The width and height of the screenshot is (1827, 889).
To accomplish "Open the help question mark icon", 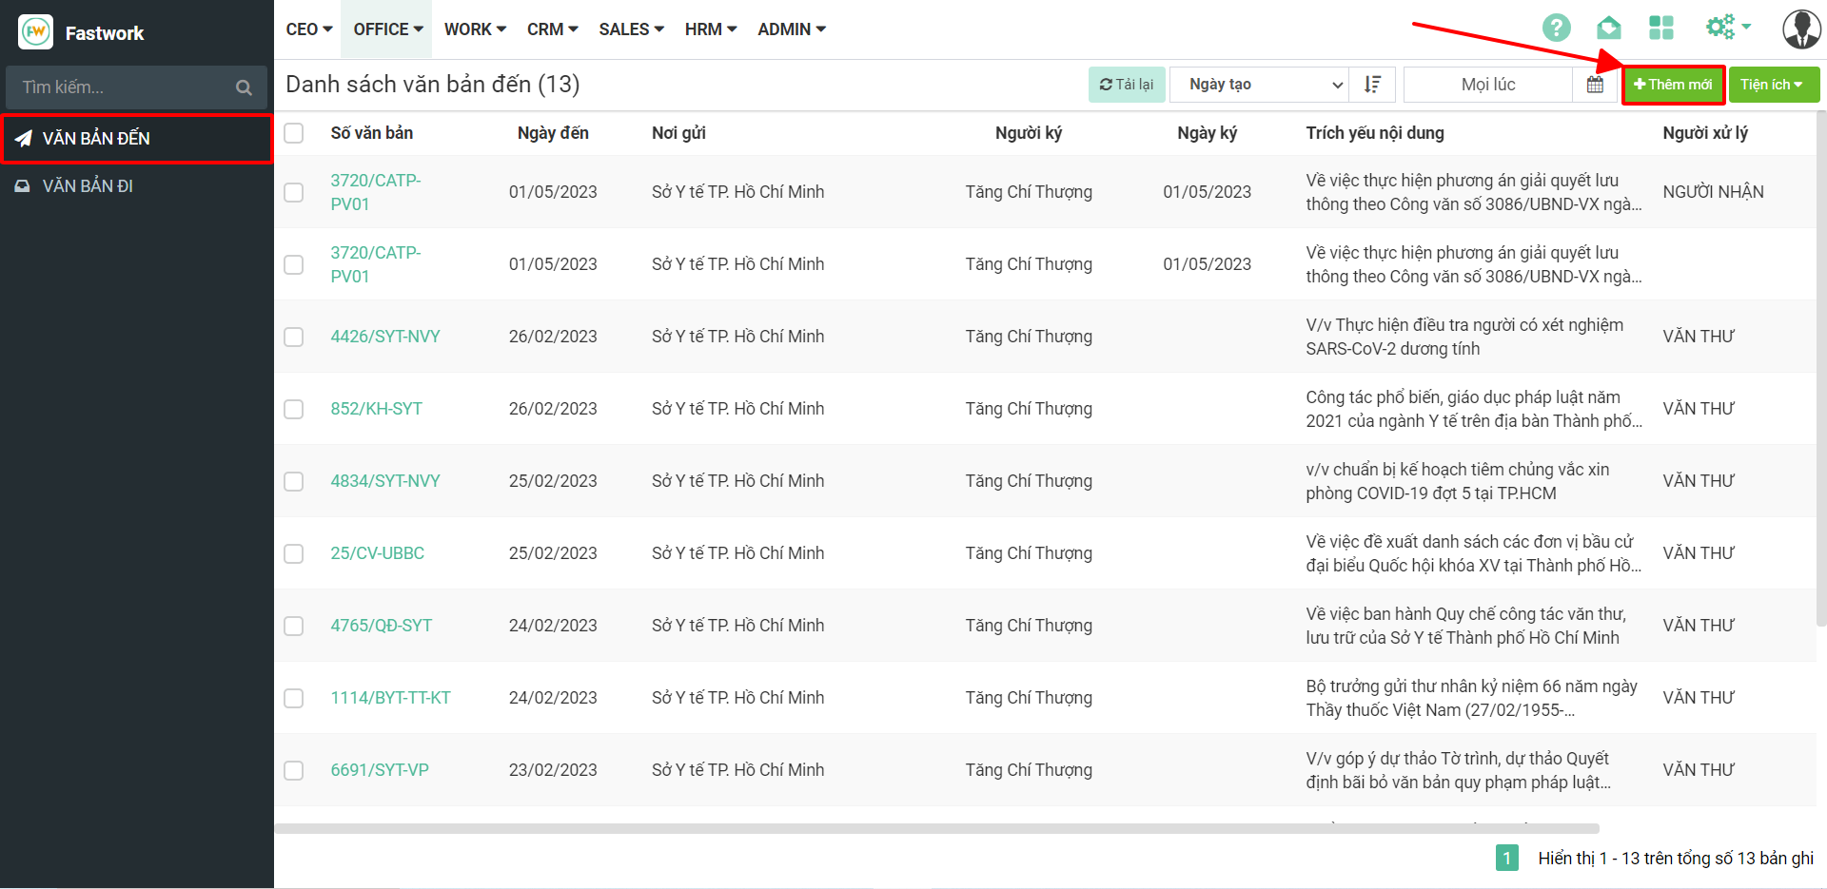I will (1556, 28).
